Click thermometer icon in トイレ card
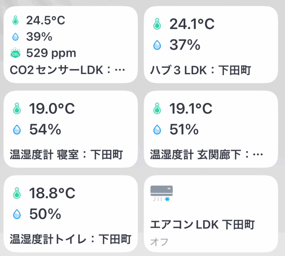 point(17,193)
